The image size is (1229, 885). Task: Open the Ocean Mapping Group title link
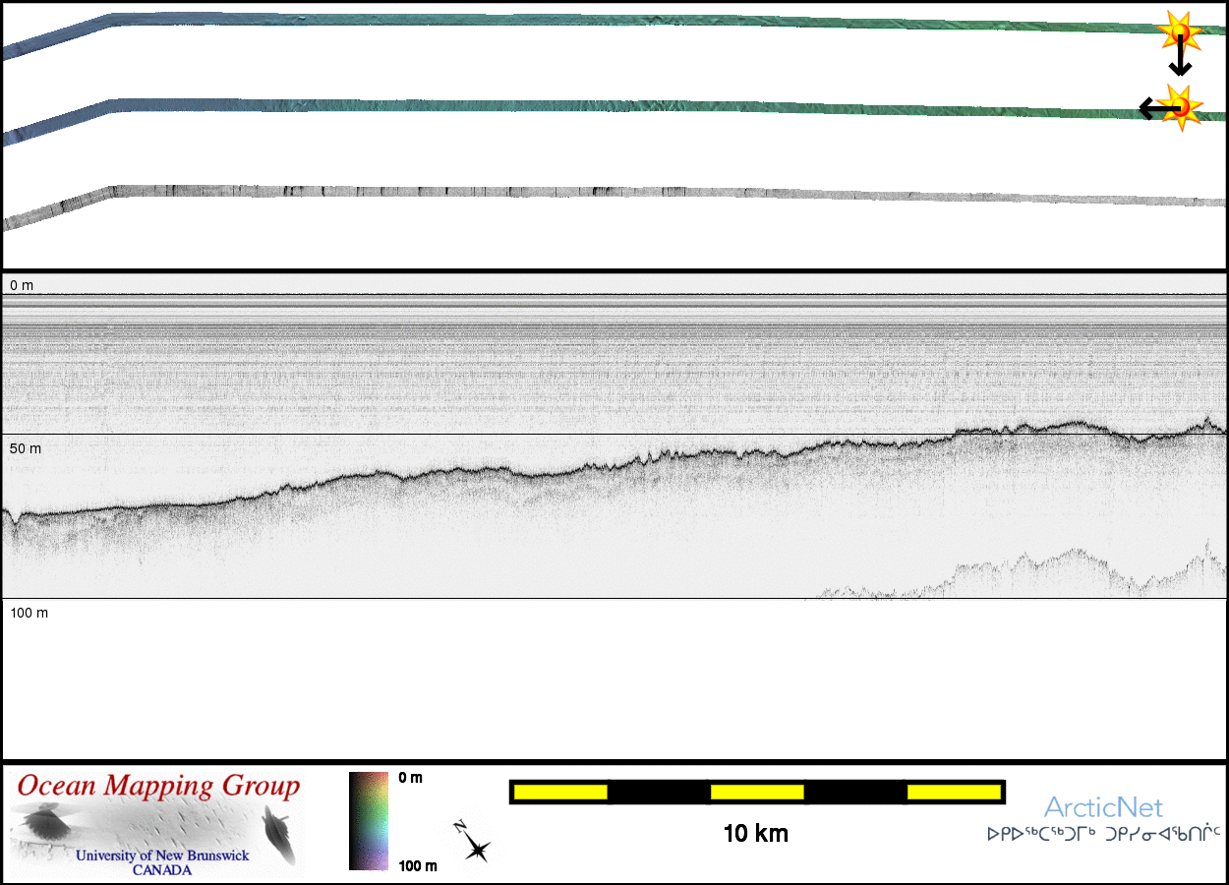coord(158,787)
